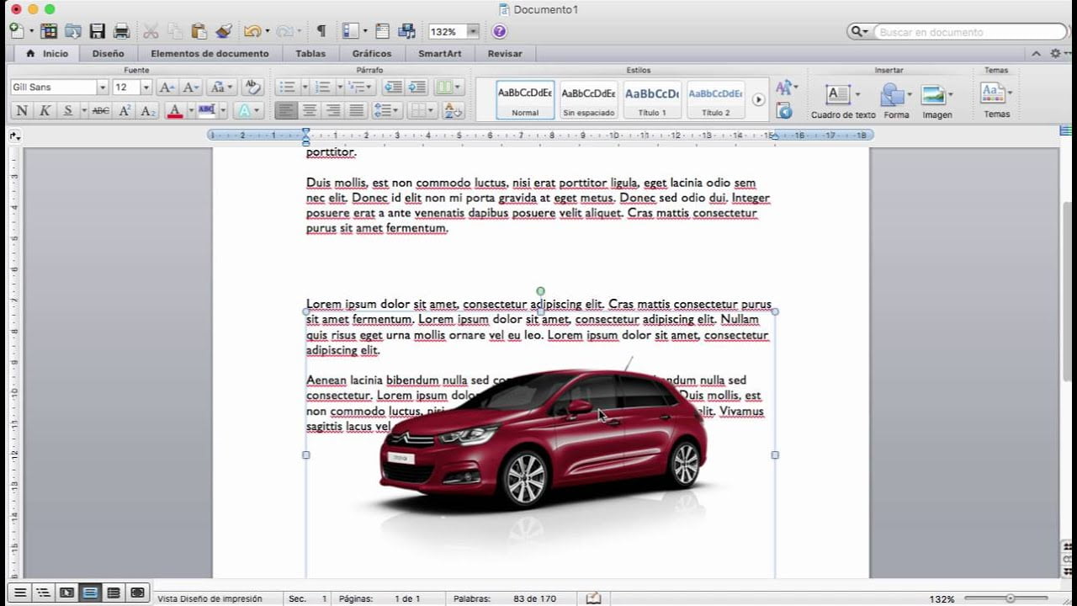Apply Título 1 style
The width and height of the screenshot is (1077, 606).
pyautogui.click(x=652, y=99)
